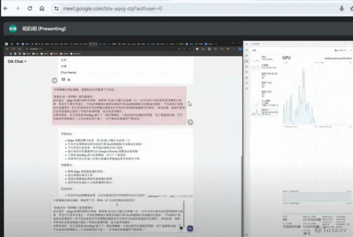Go to the browser home page
The height and width of the screenshot is (237, 353).
pos(42,8)
